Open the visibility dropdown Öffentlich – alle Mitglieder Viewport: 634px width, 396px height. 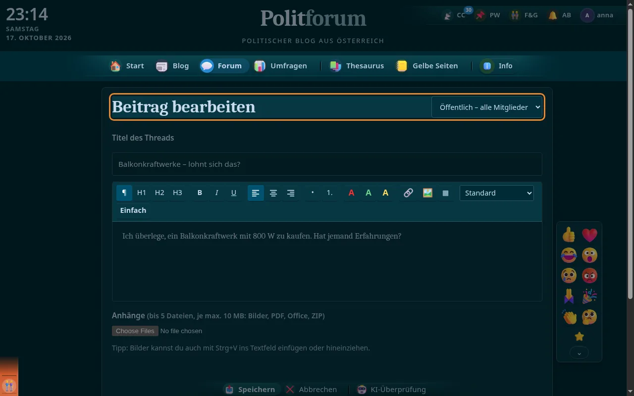[487, 107]
